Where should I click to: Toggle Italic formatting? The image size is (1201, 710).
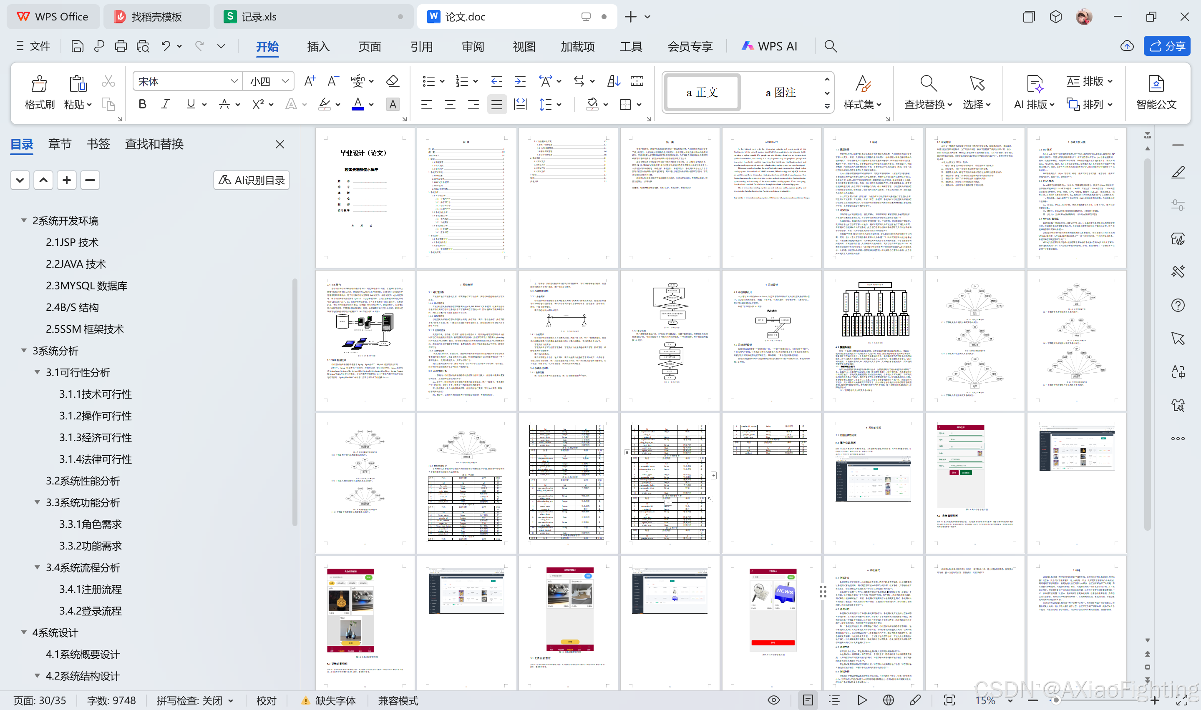click(166, 104)
